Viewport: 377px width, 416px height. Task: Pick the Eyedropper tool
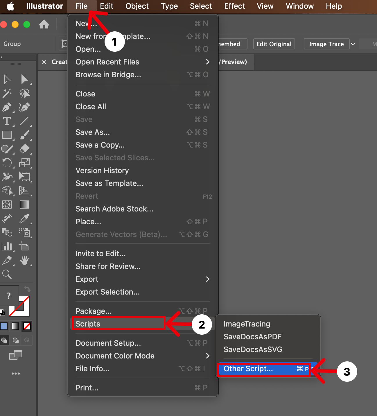pyautogui.click(x=24, y=218)
